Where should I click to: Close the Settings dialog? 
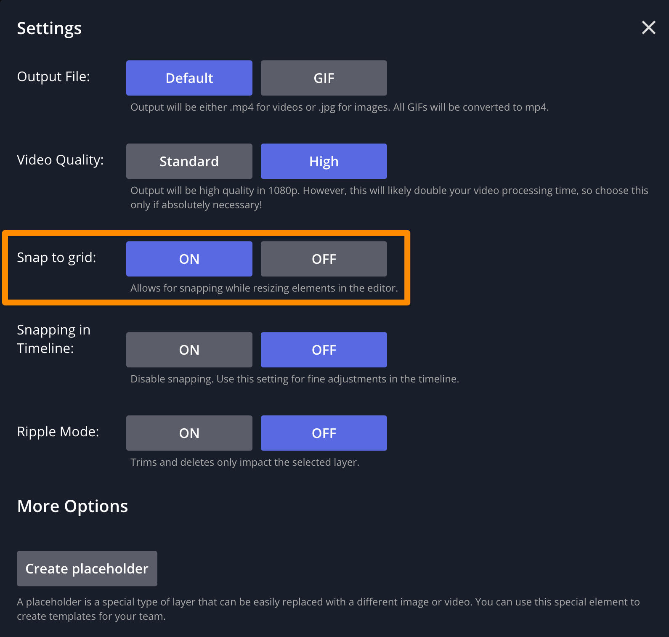coord(648,28)
